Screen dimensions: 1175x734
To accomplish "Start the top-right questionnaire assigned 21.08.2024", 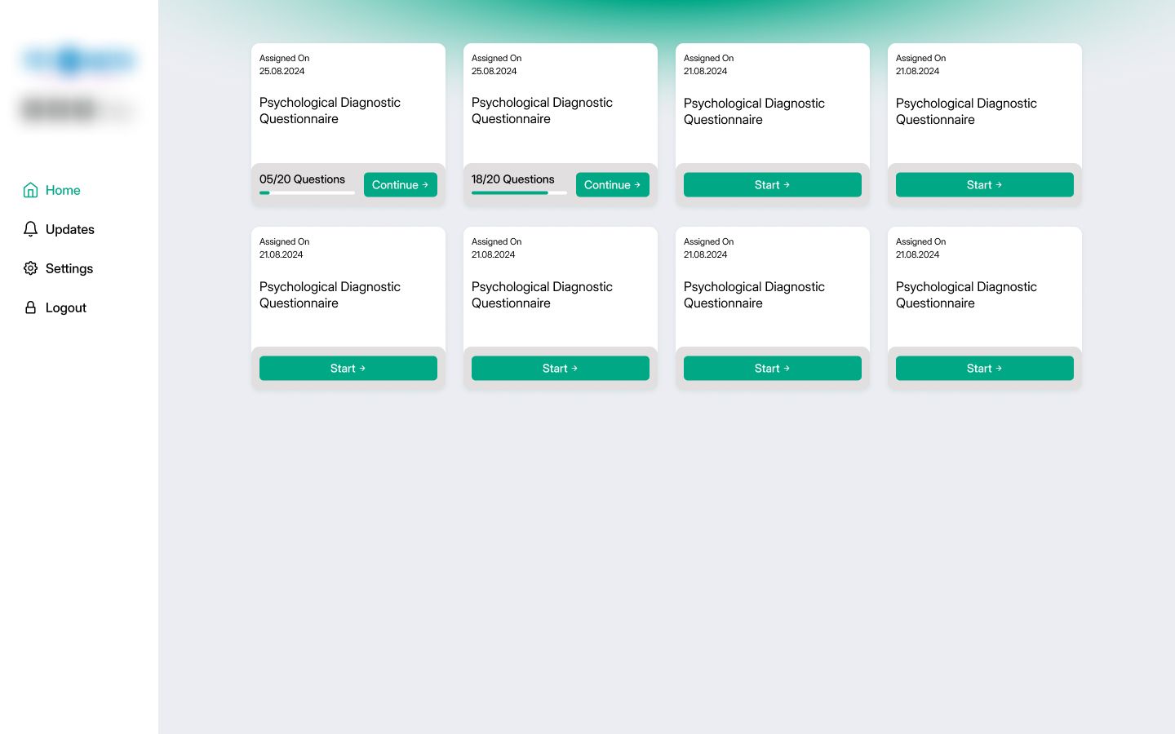I will point(984,184).
